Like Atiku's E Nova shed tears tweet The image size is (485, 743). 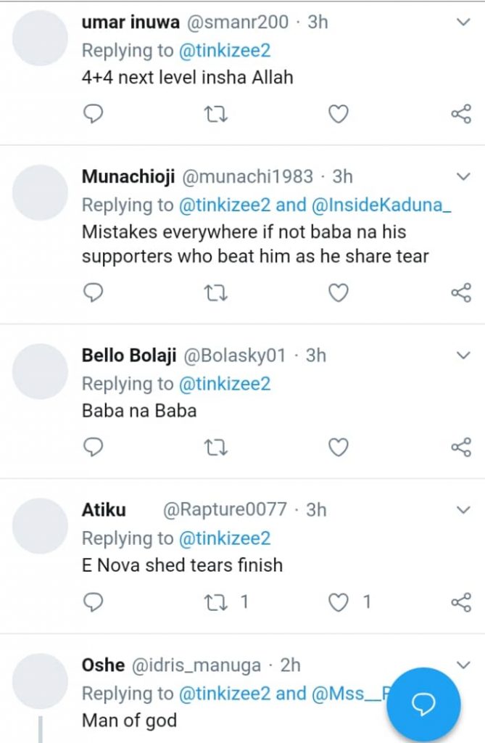(x=339, y=602)
